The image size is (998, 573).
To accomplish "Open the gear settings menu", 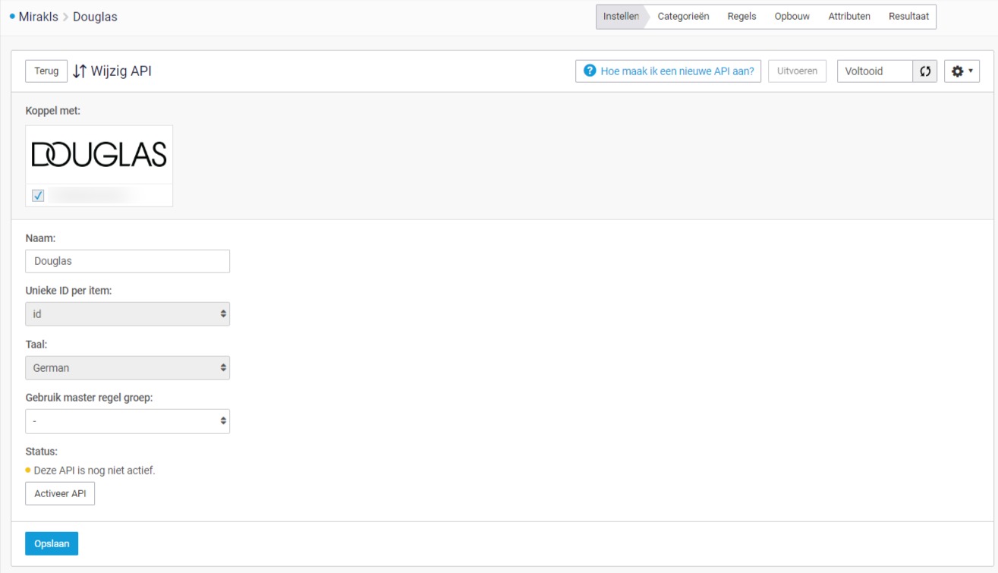I will coord(962,71).
